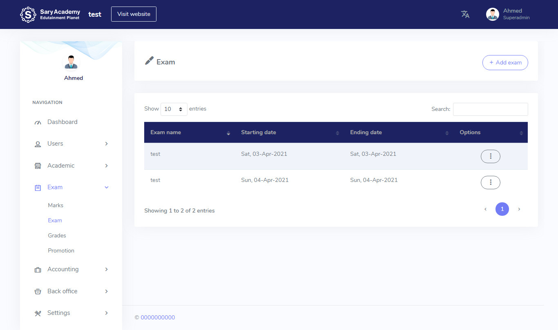Open the language translation icon

[465, 14]
